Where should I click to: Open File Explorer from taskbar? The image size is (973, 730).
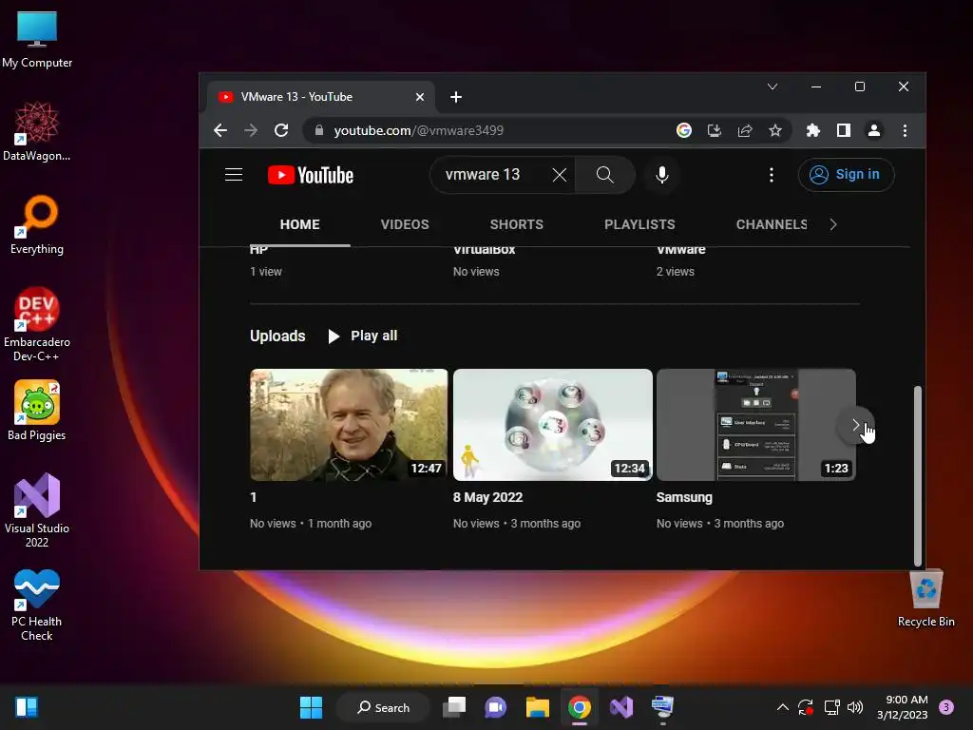[538, 707]
